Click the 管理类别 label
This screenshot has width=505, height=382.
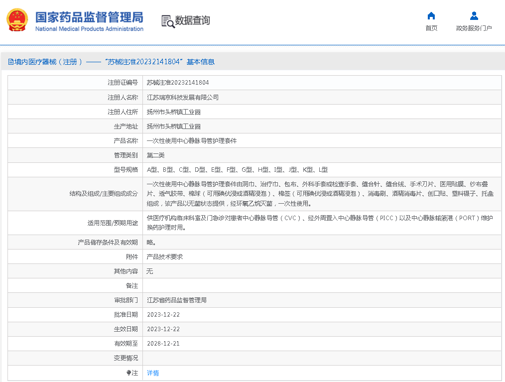coord(126,155)
